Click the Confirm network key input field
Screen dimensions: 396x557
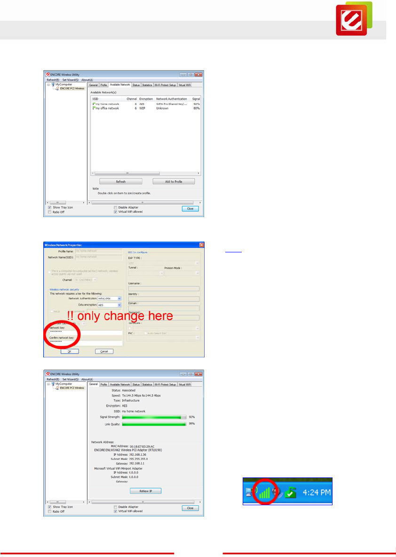pos(85,343)
